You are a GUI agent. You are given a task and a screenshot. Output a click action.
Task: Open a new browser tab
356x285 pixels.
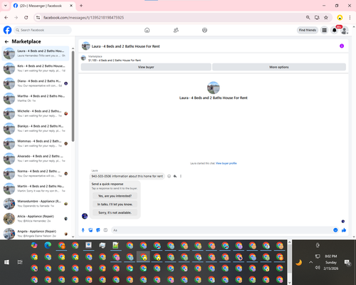tap(81, 6)
